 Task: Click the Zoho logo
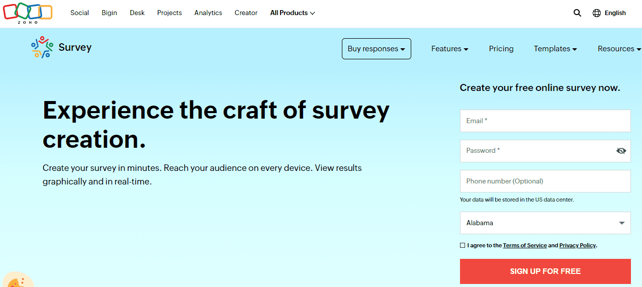coord(28,13)
